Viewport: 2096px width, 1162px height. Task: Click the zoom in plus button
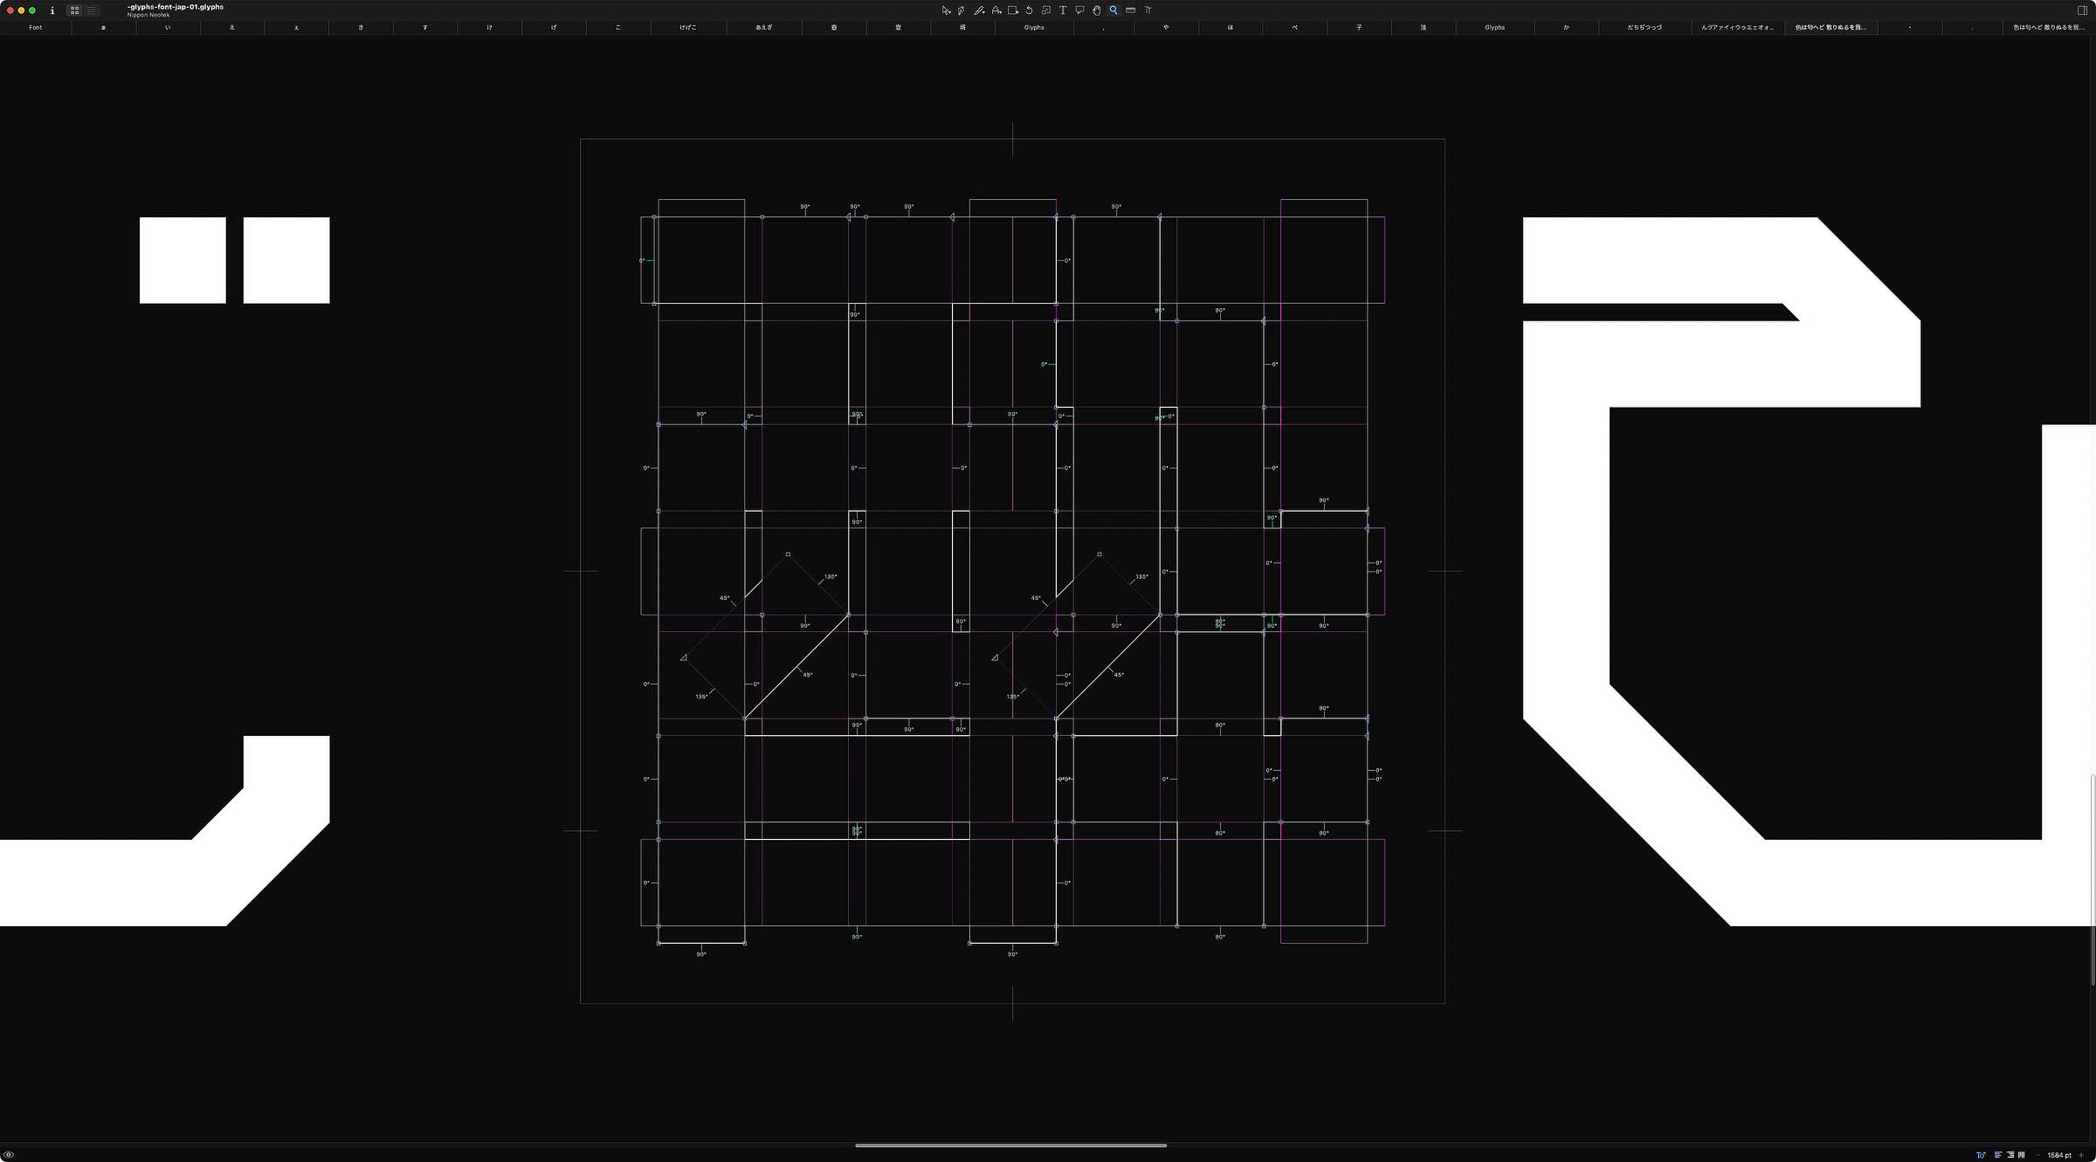2081,1155
